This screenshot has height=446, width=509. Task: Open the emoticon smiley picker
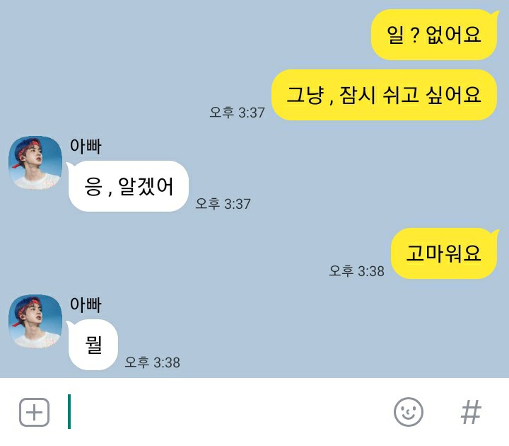click(x=409, y=412)
